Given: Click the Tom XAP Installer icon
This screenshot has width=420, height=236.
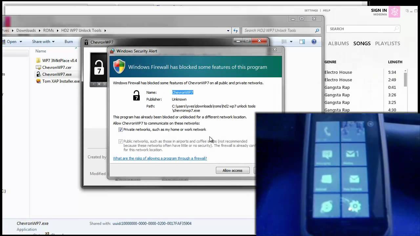Looking at the screenshot, I should click(38, 81).
